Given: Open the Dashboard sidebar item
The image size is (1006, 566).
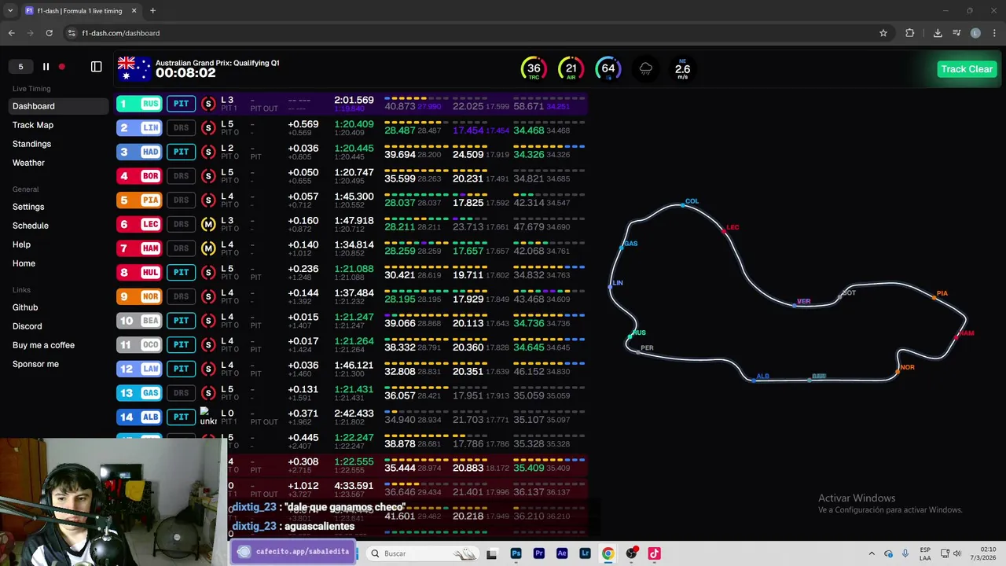Looking at the screenshot, I should tap(59, 106).
